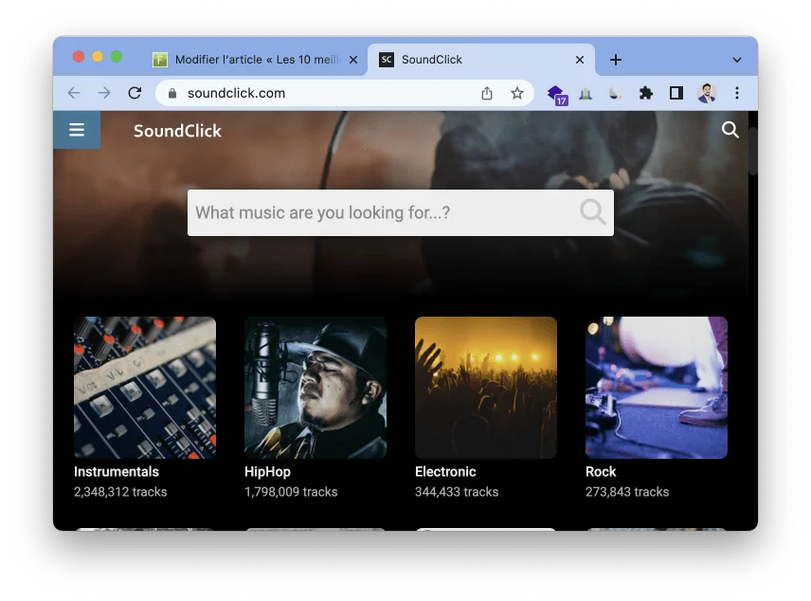Click the colored bars extension icon
Viewport: 811px width, 601px height.
click(586, 94)
